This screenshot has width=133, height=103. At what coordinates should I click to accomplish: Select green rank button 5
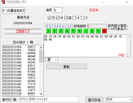click(73, 31)
